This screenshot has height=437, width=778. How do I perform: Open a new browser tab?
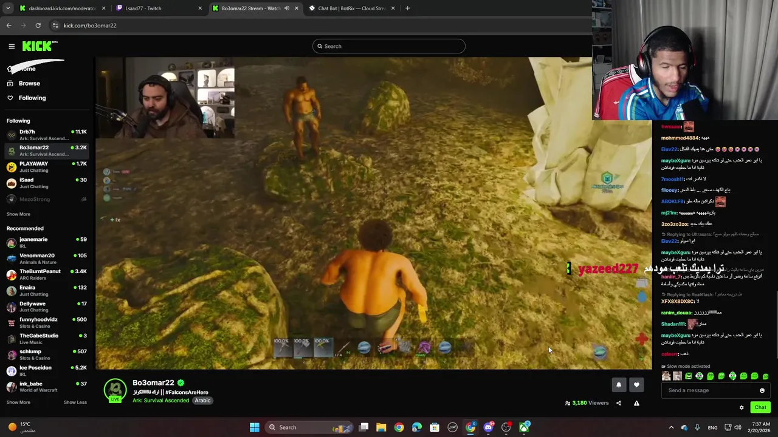(x=407, y=8)
